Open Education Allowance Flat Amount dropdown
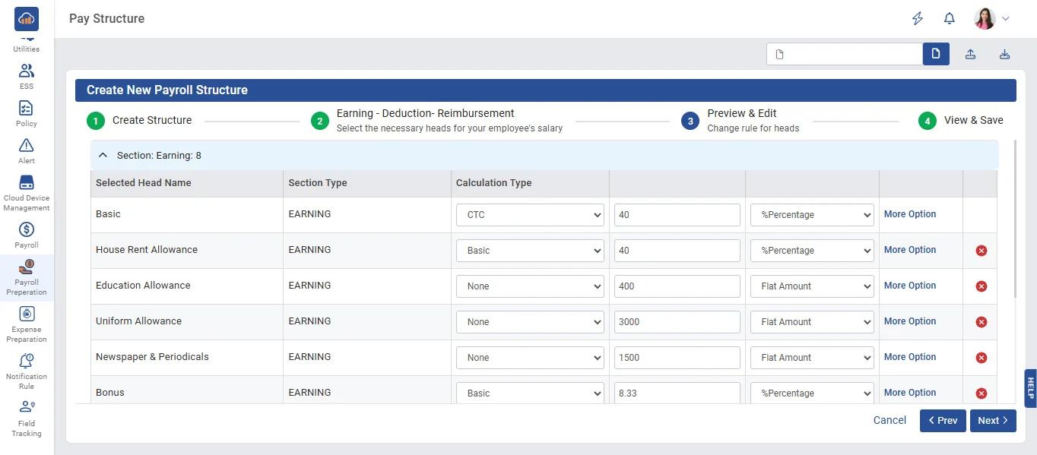1037x455 pixels. 811,286
